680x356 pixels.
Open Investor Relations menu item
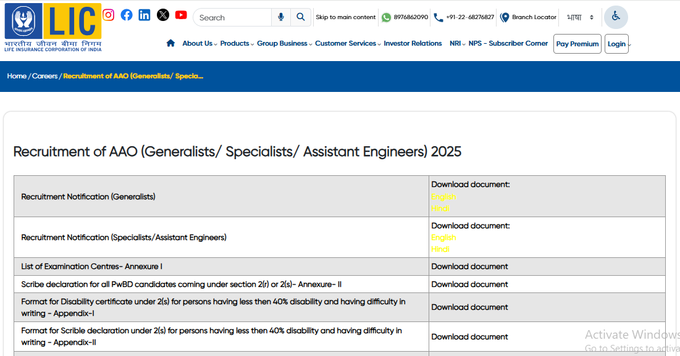point(413,43)
